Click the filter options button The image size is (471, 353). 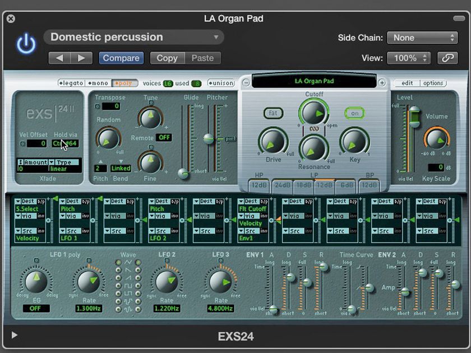[433, 83]
